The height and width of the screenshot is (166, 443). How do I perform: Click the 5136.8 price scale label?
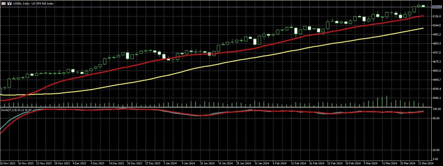436,16
